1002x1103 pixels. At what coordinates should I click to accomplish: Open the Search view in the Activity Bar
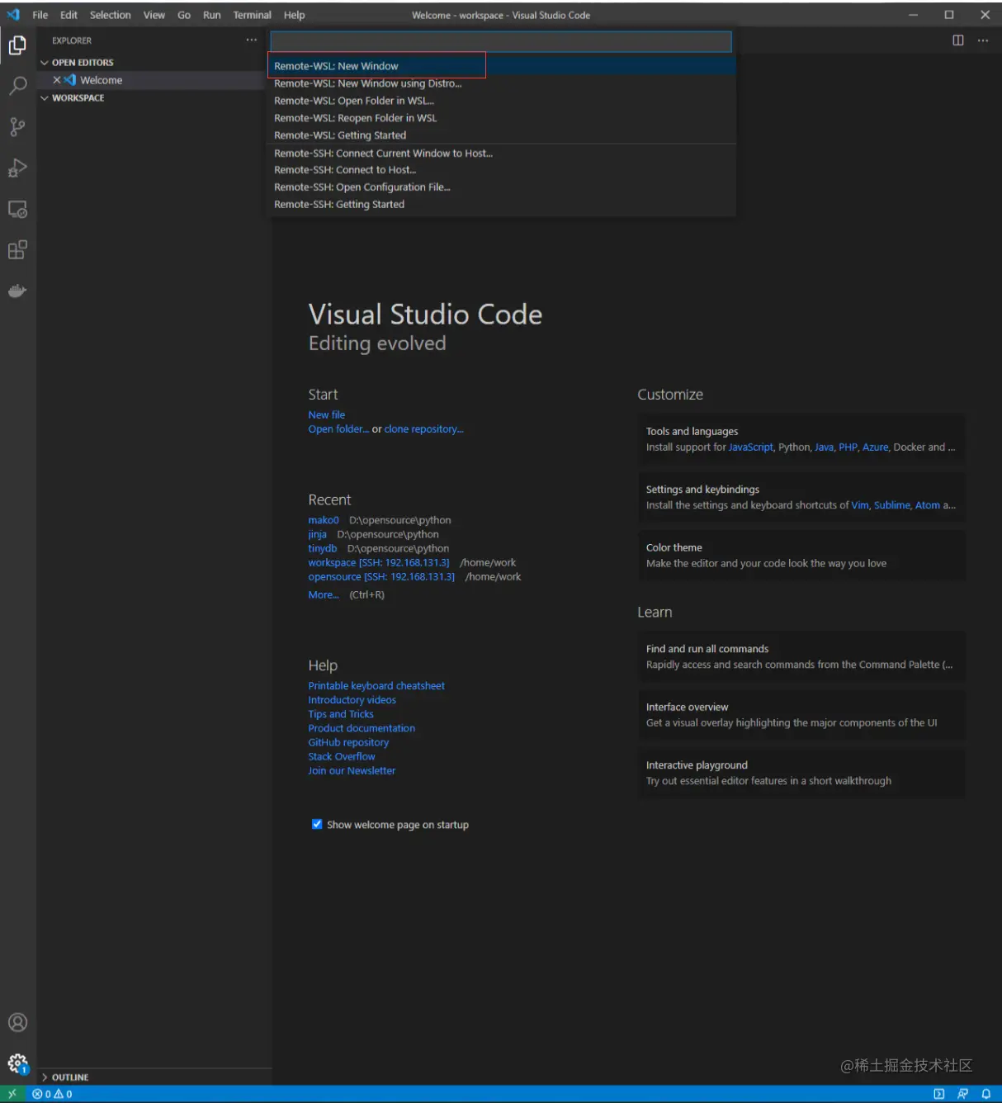pyautogui.click(x=17, y=86)
